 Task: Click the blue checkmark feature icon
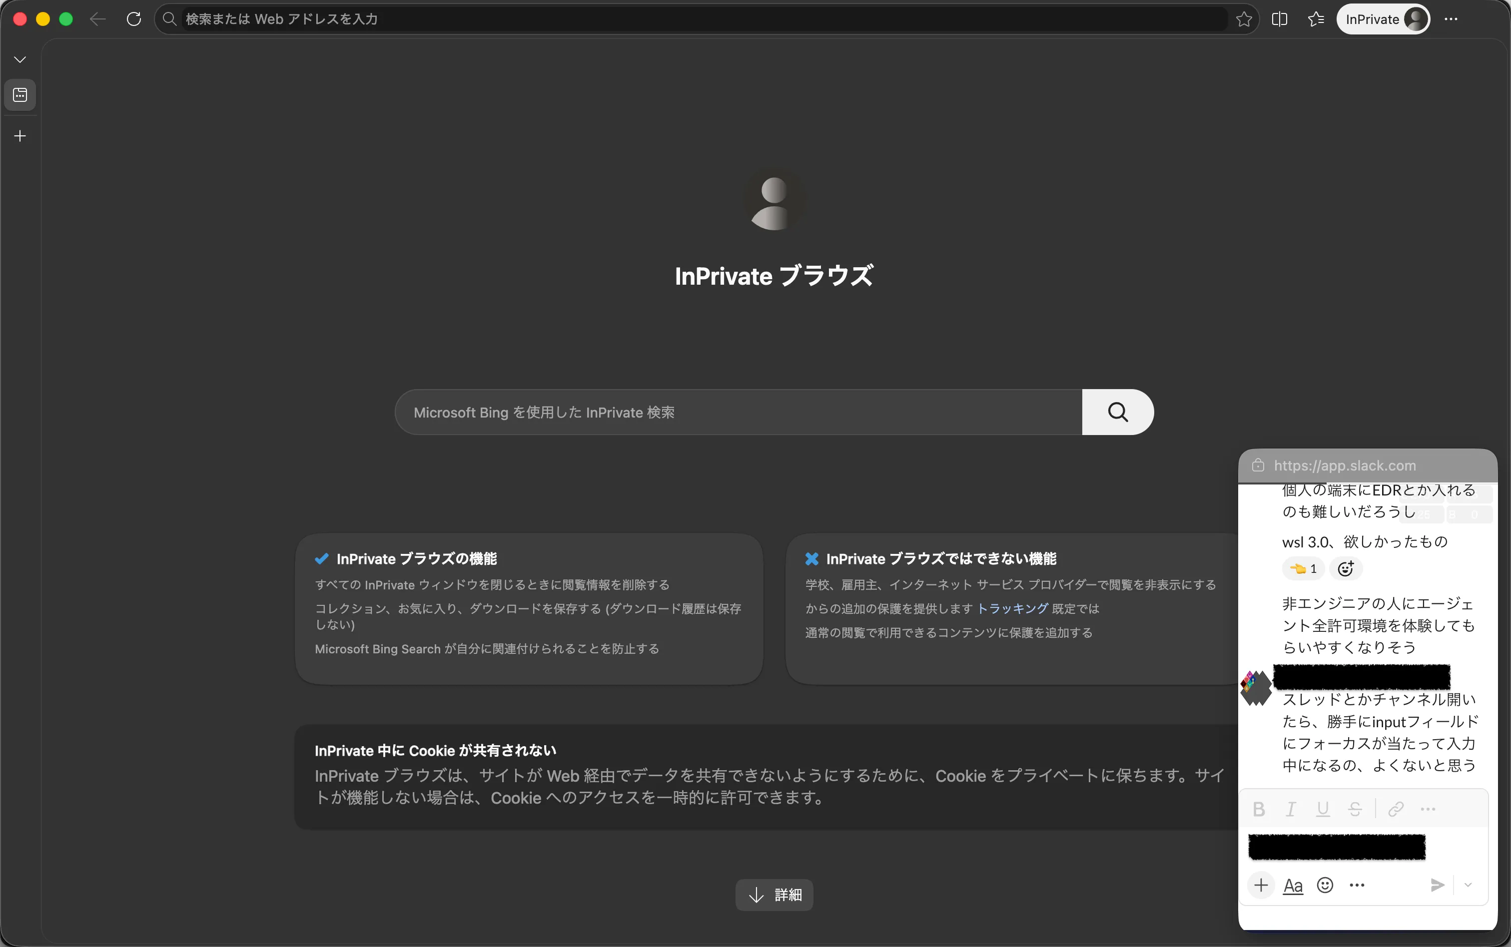point(322,558)
